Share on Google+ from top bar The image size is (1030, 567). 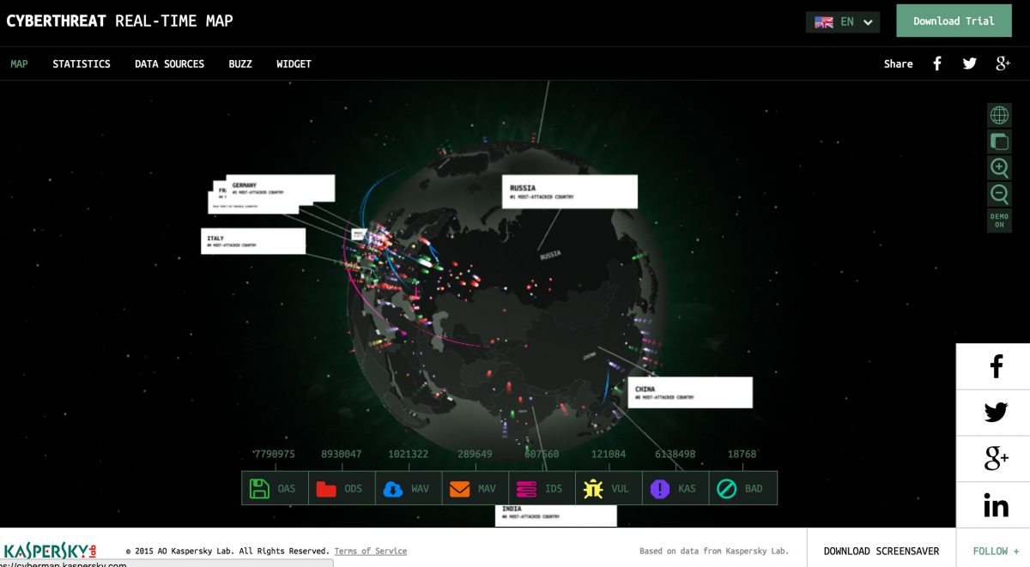(x=1003, y=63)
